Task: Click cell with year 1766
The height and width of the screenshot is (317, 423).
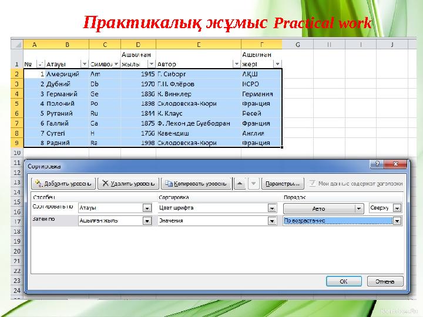Action: (x=138, y=133)
